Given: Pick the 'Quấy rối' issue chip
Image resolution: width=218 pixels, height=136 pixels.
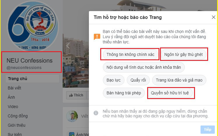Looking at the screenshot, I should [138, 80].
